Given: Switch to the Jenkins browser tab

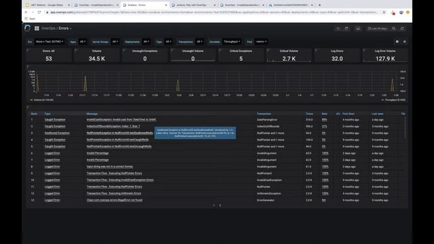Looking at the screenshot, I should coord(193,5).
